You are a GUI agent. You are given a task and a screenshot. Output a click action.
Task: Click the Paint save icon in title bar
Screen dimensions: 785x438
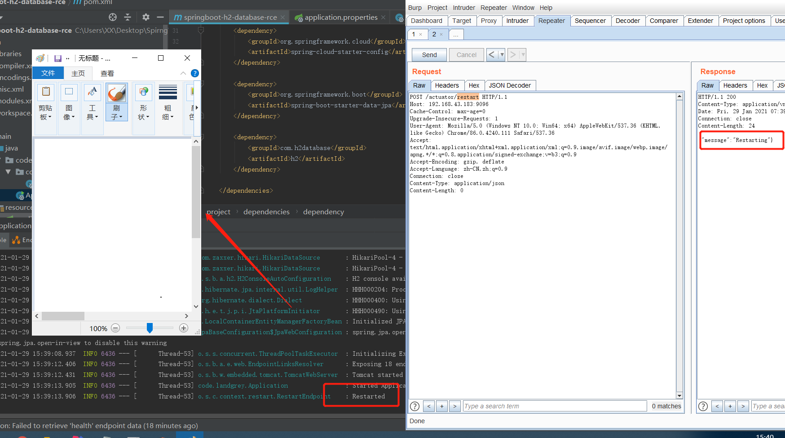click(57, 58)
